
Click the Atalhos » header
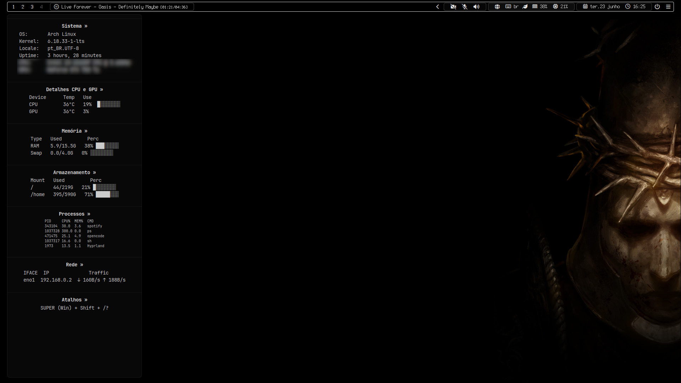[74, 300]
